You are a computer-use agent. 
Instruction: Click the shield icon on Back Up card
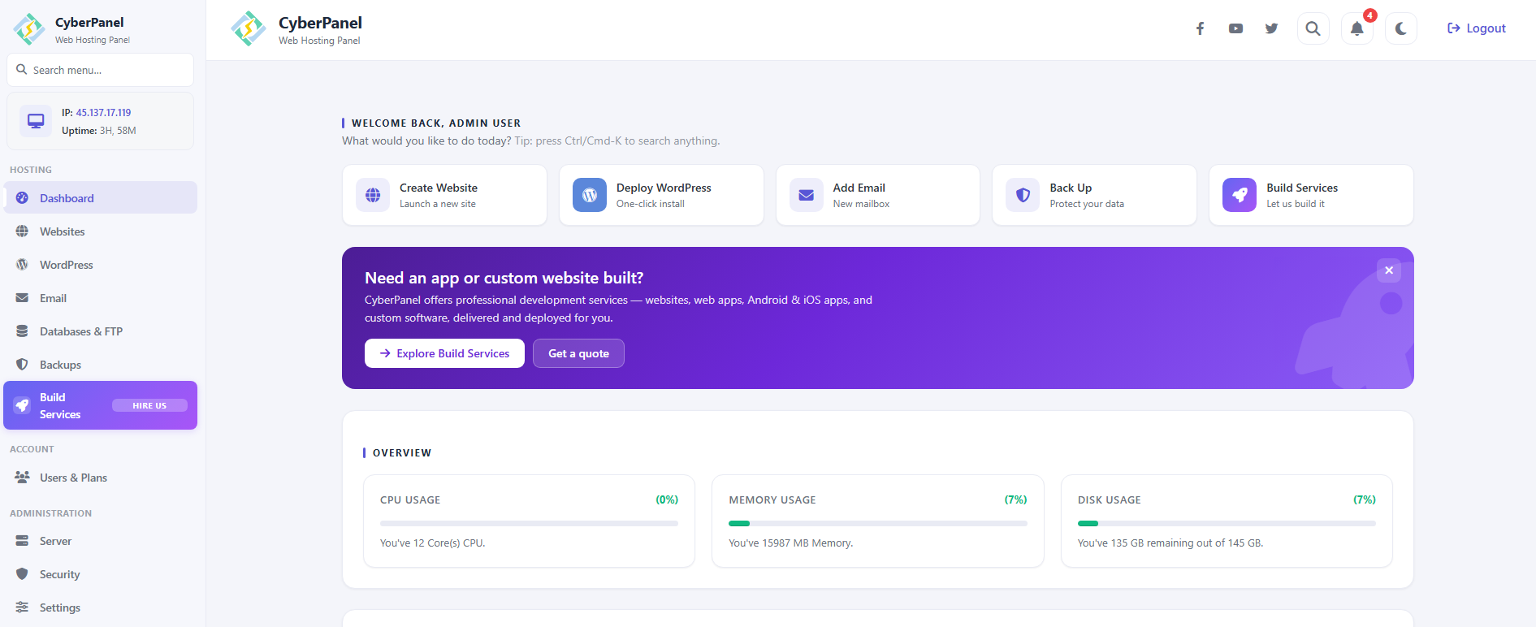tap(1023, 195)
